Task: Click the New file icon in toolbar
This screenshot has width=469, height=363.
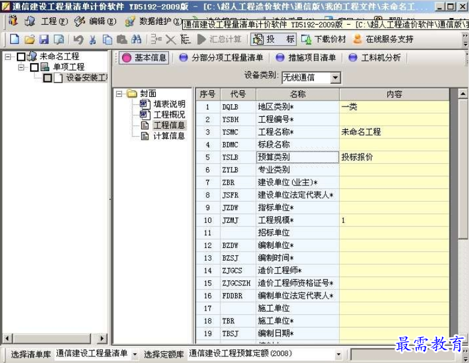Action: (14, 40)
